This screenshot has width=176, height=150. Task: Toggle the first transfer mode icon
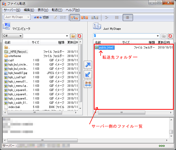(75, 17)
